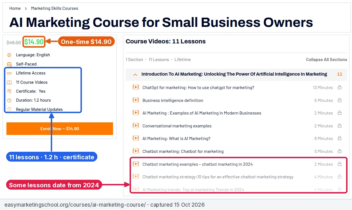Open lesson Chatbot marketing examples in 2024

coord(197,164)
